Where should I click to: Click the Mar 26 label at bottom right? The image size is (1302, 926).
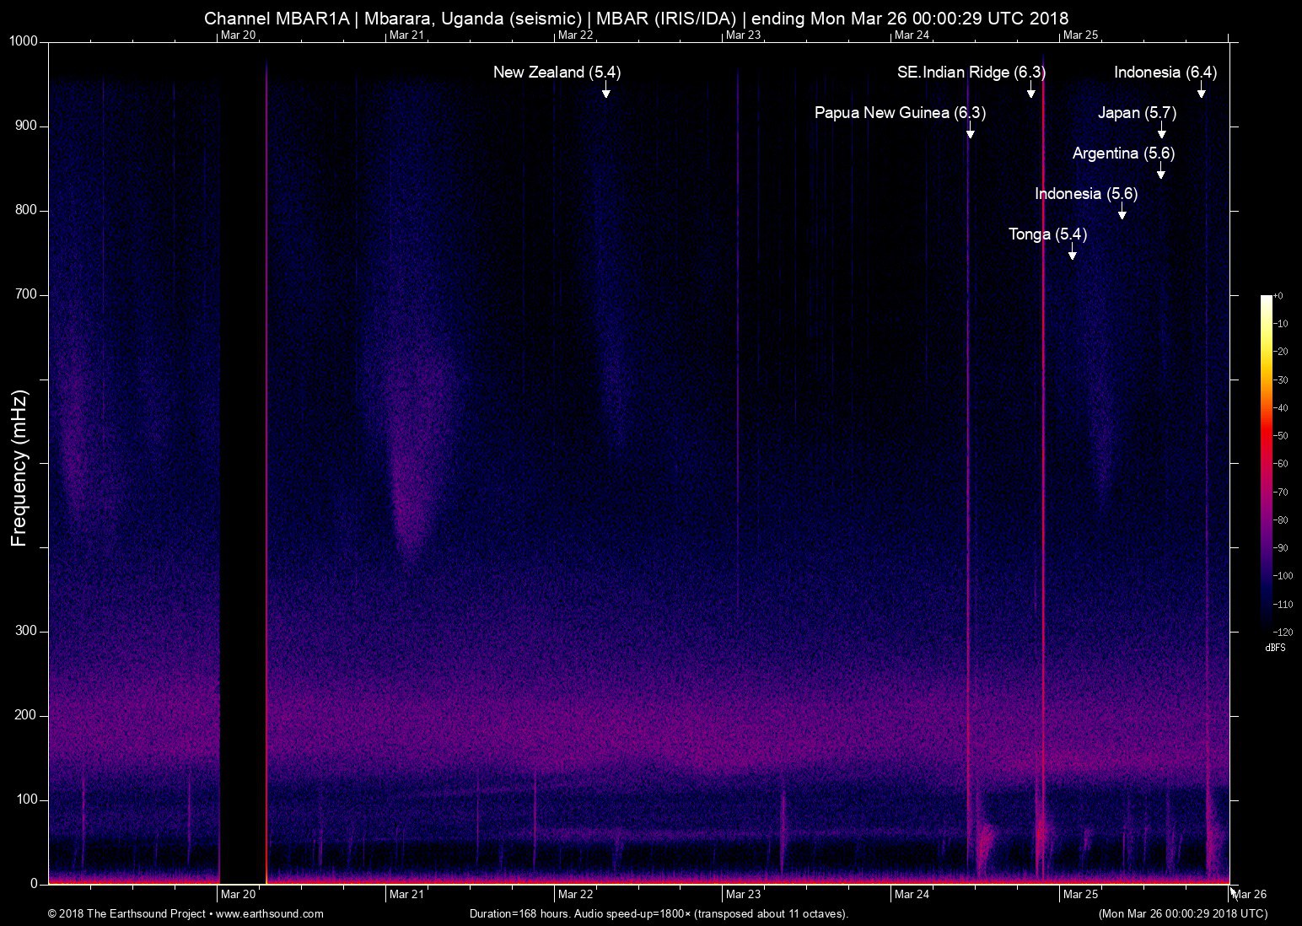pos(1250,895)
